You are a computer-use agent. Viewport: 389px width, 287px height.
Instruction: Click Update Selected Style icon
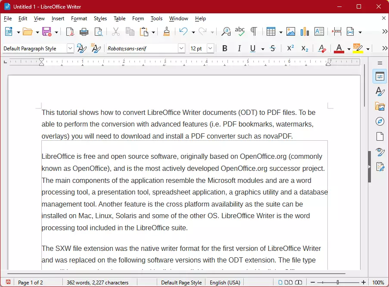pos(81,48)
